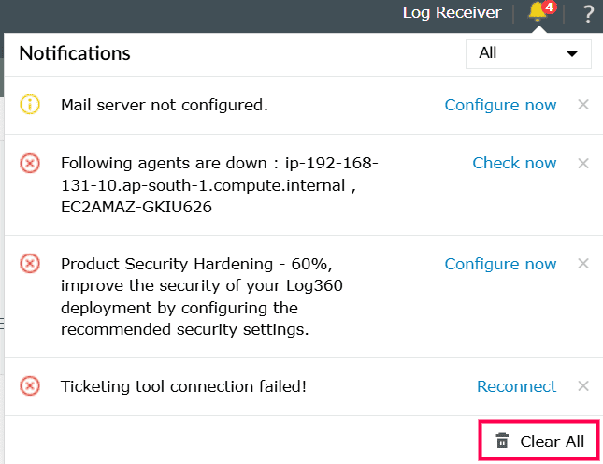This screenshot has height=464, width=603.
Task: Dismiss the mail server notification
Action: pyautogui.click(x=583, y=105)
